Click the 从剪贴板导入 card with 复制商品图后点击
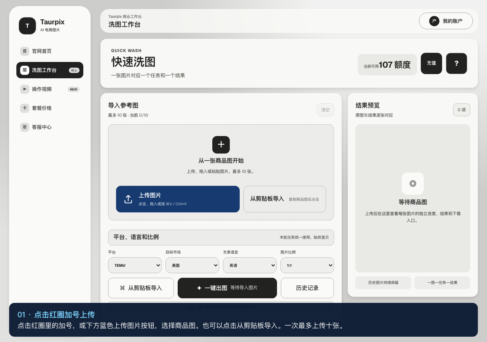The height and width of the screenshot is (342, 487). coord(285,199)
